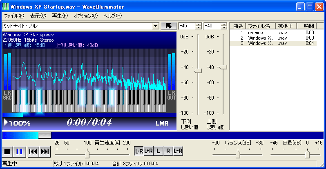The width and height of the screenshot is (326, 169).
Task: Click the 合計 3ファイル 0:00:04 status text
Action: 135,164
